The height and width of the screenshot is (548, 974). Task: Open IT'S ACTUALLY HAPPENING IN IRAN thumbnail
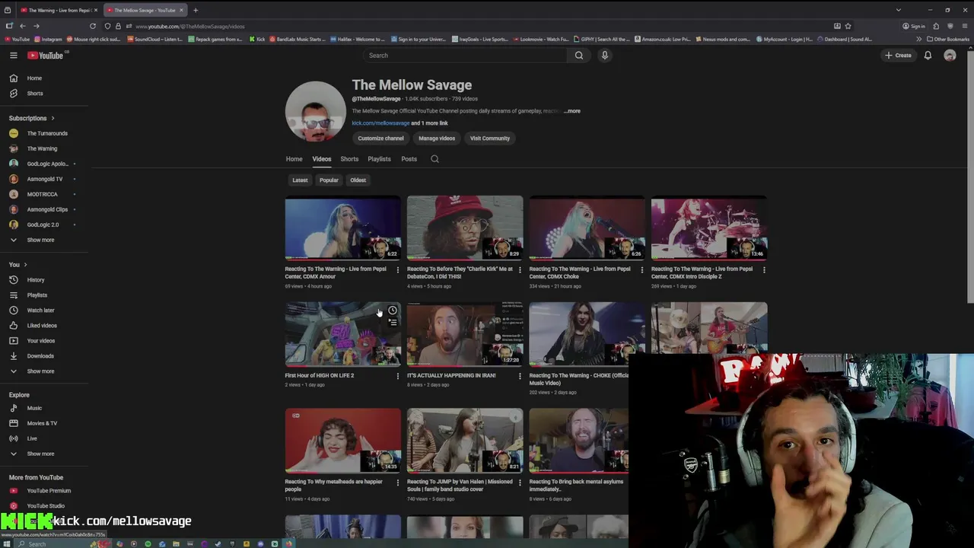tap(465, 335)
